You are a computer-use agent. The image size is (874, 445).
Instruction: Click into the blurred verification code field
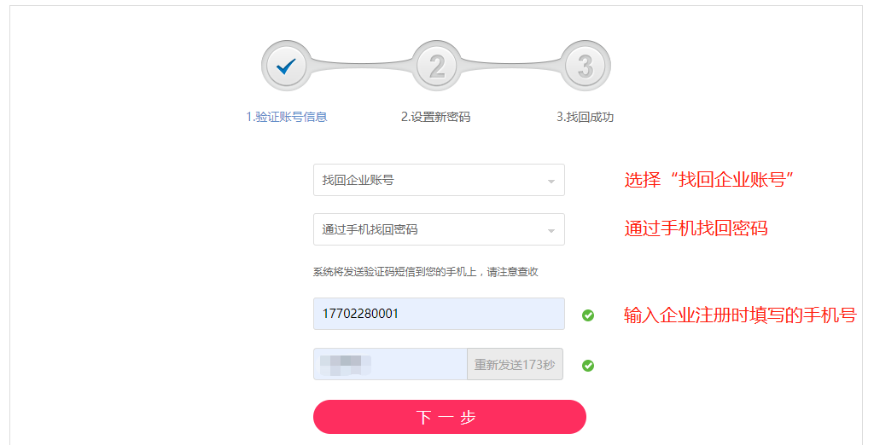(390, 365)
